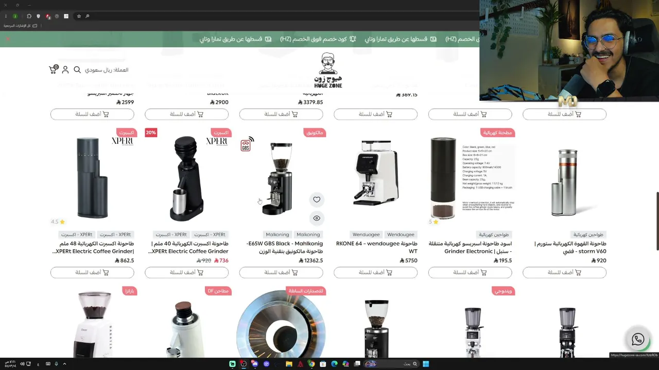Open the volume icon in the system tray
Viewport: 659px width, 370px height.
[x=22, y=364]
